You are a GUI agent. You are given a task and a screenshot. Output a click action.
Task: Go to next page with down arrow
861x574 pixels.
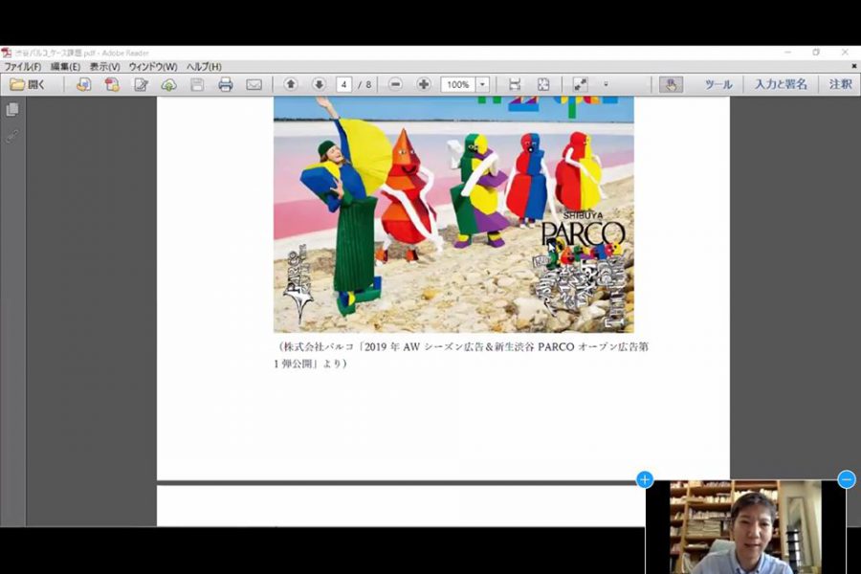click(x=319, y=84)
